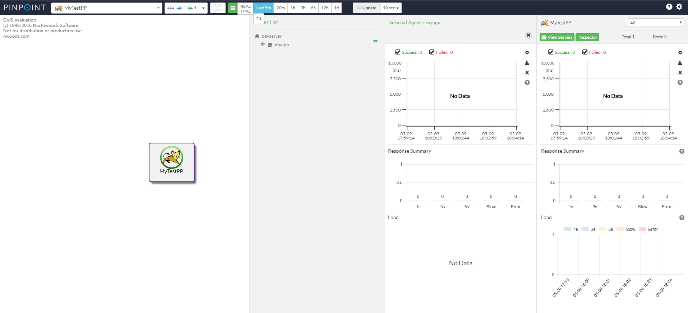Open the 10 sec interval dropdown
Viewport: 688px width, 313px height.
[x=391, y=8]
